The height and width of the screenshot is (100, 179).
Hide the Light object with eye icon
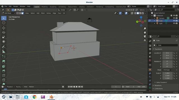[174, 23]
